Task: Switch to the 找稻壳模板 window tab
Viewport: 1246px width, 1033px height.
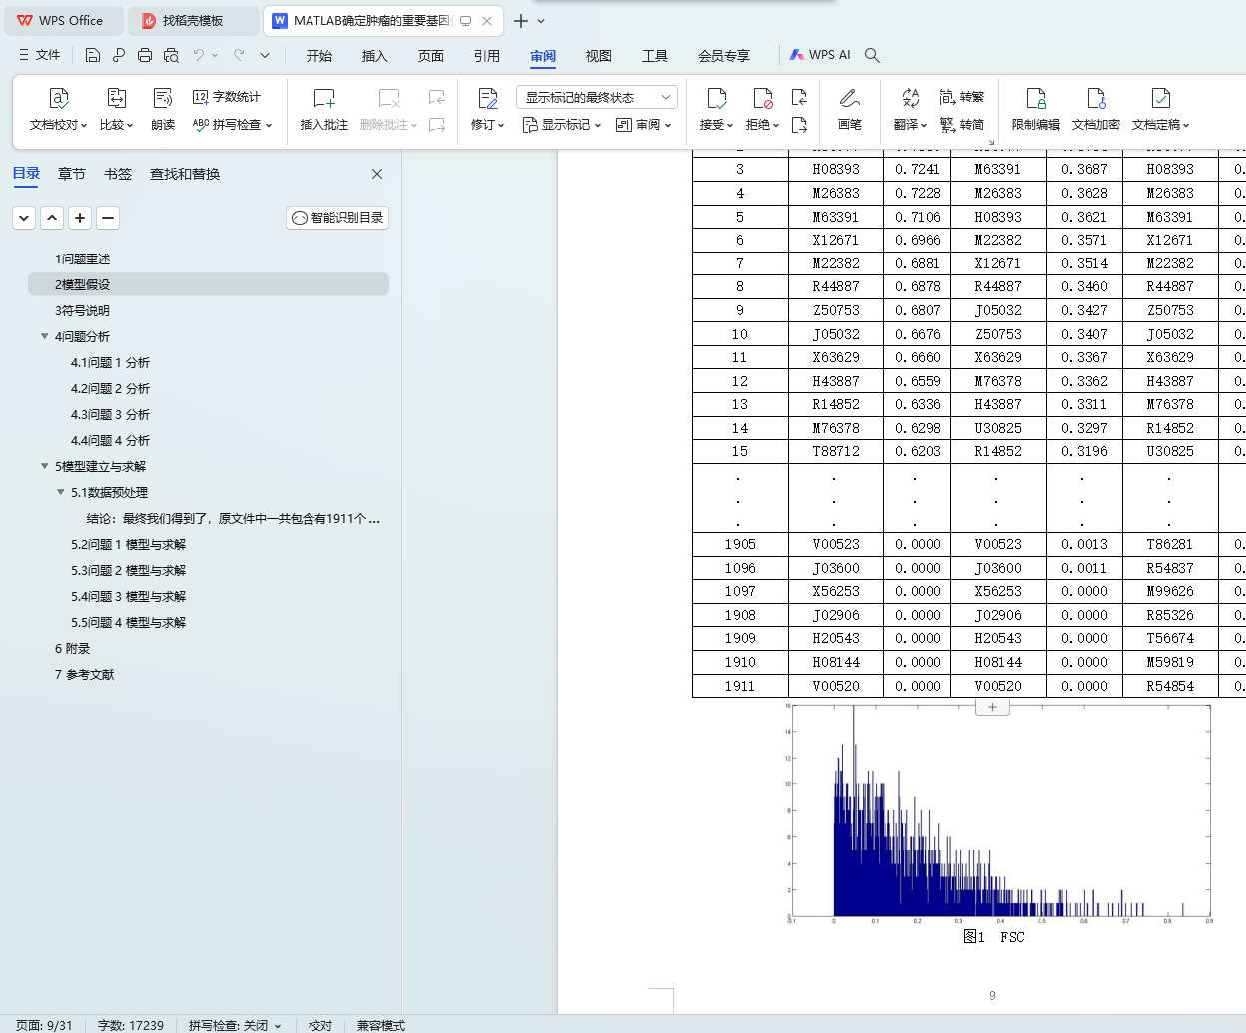Action: 192,20
